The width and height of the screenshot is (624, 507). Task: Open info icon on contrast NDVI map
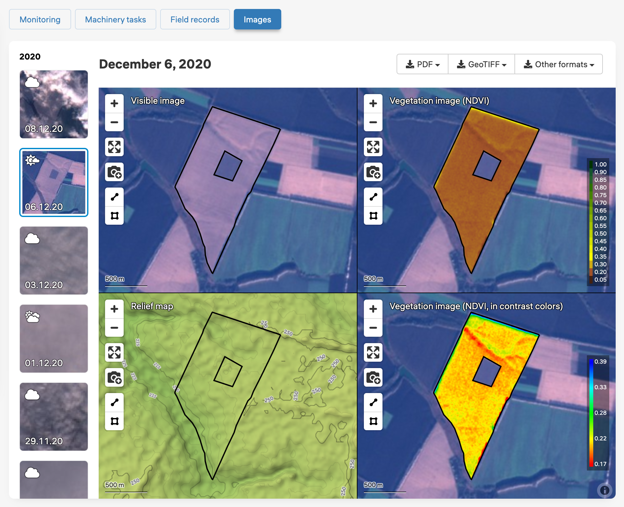coord(604,490)
